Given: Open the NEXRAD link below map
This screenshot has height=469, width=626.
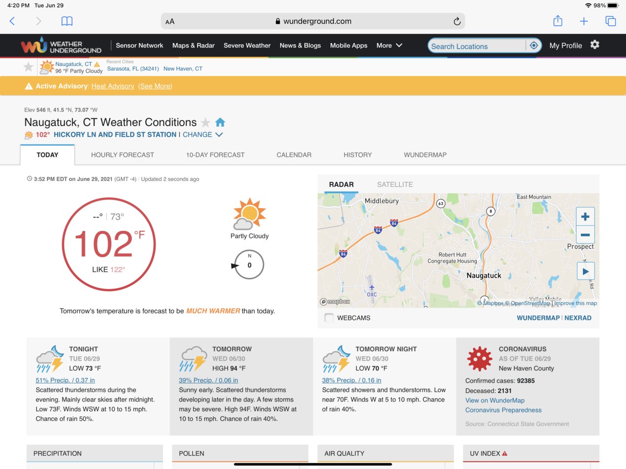Looking at the screenshot, I should coord(578,318).
